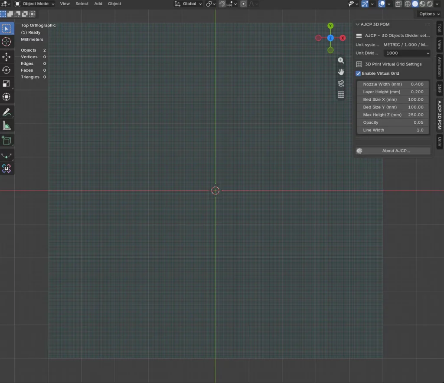This screenshot has width=444, height=383.
Task: Set selection mode to New (Set) icon
Action: pyautogui.click(x=3, y=14)
